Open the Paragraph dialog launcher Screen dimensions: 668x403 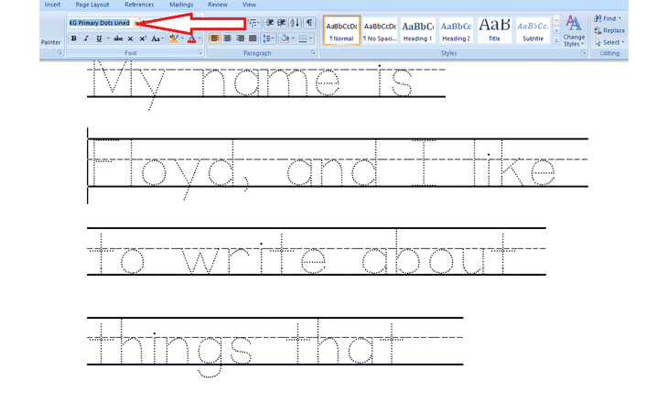pos(313,52)
